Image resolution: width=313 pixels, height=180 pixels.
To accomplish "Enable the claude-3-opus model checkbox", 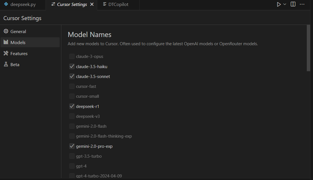I will pos(72,57).
